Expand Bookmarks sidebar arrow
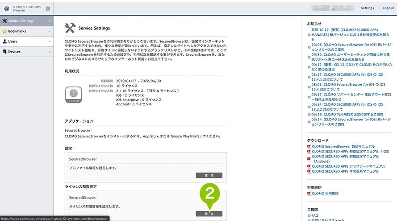Image resolution: width=397 pixels, height=223 pixels. tap(50, 31)
